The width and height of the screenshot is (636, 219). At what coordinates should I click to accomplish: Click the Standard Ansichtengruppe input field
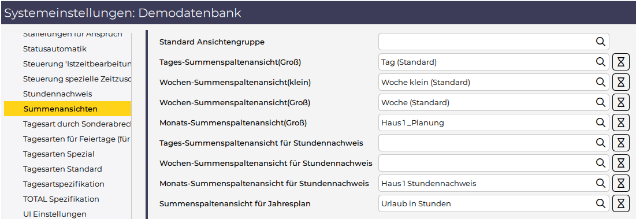pyautogui.click(x=494, y=42)
